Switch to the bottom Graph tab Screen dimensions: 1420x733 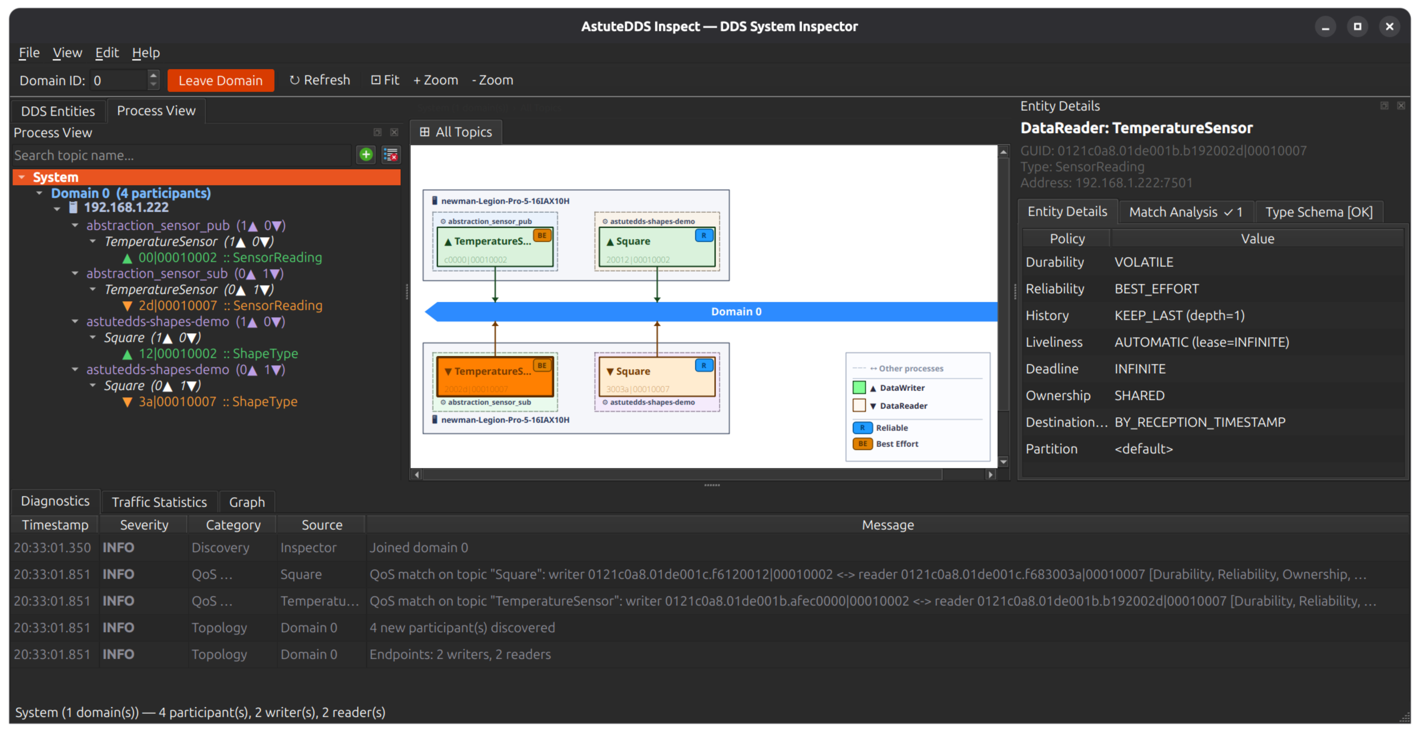point(247,502)
